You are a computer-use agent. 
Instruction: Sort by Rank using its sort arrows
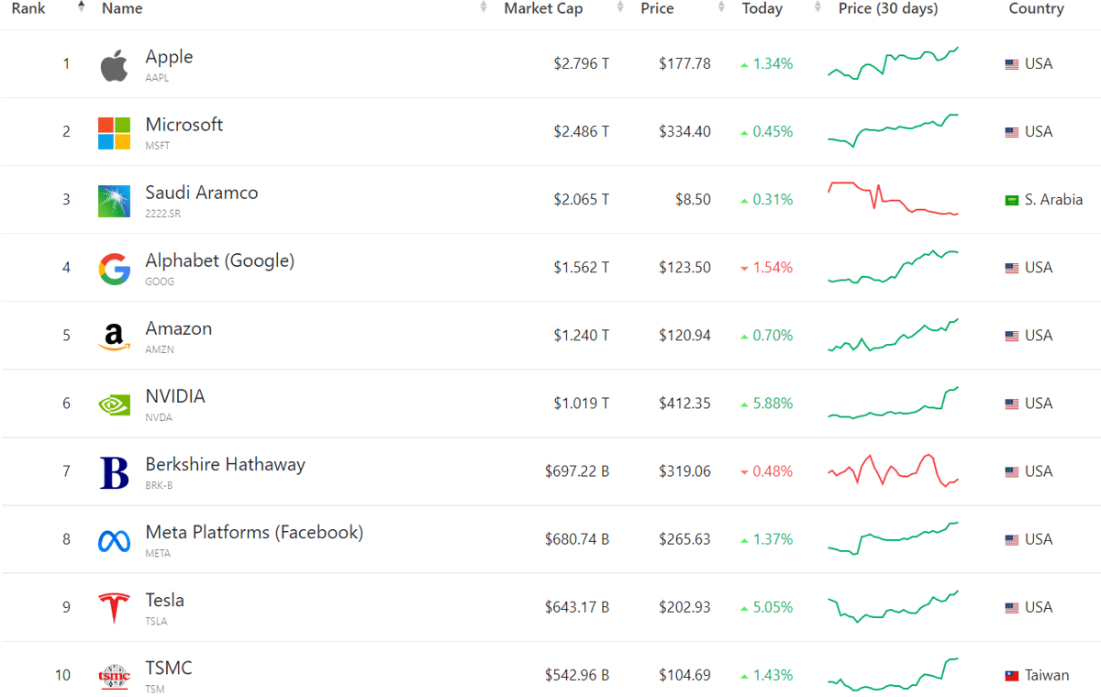(81, 7)
